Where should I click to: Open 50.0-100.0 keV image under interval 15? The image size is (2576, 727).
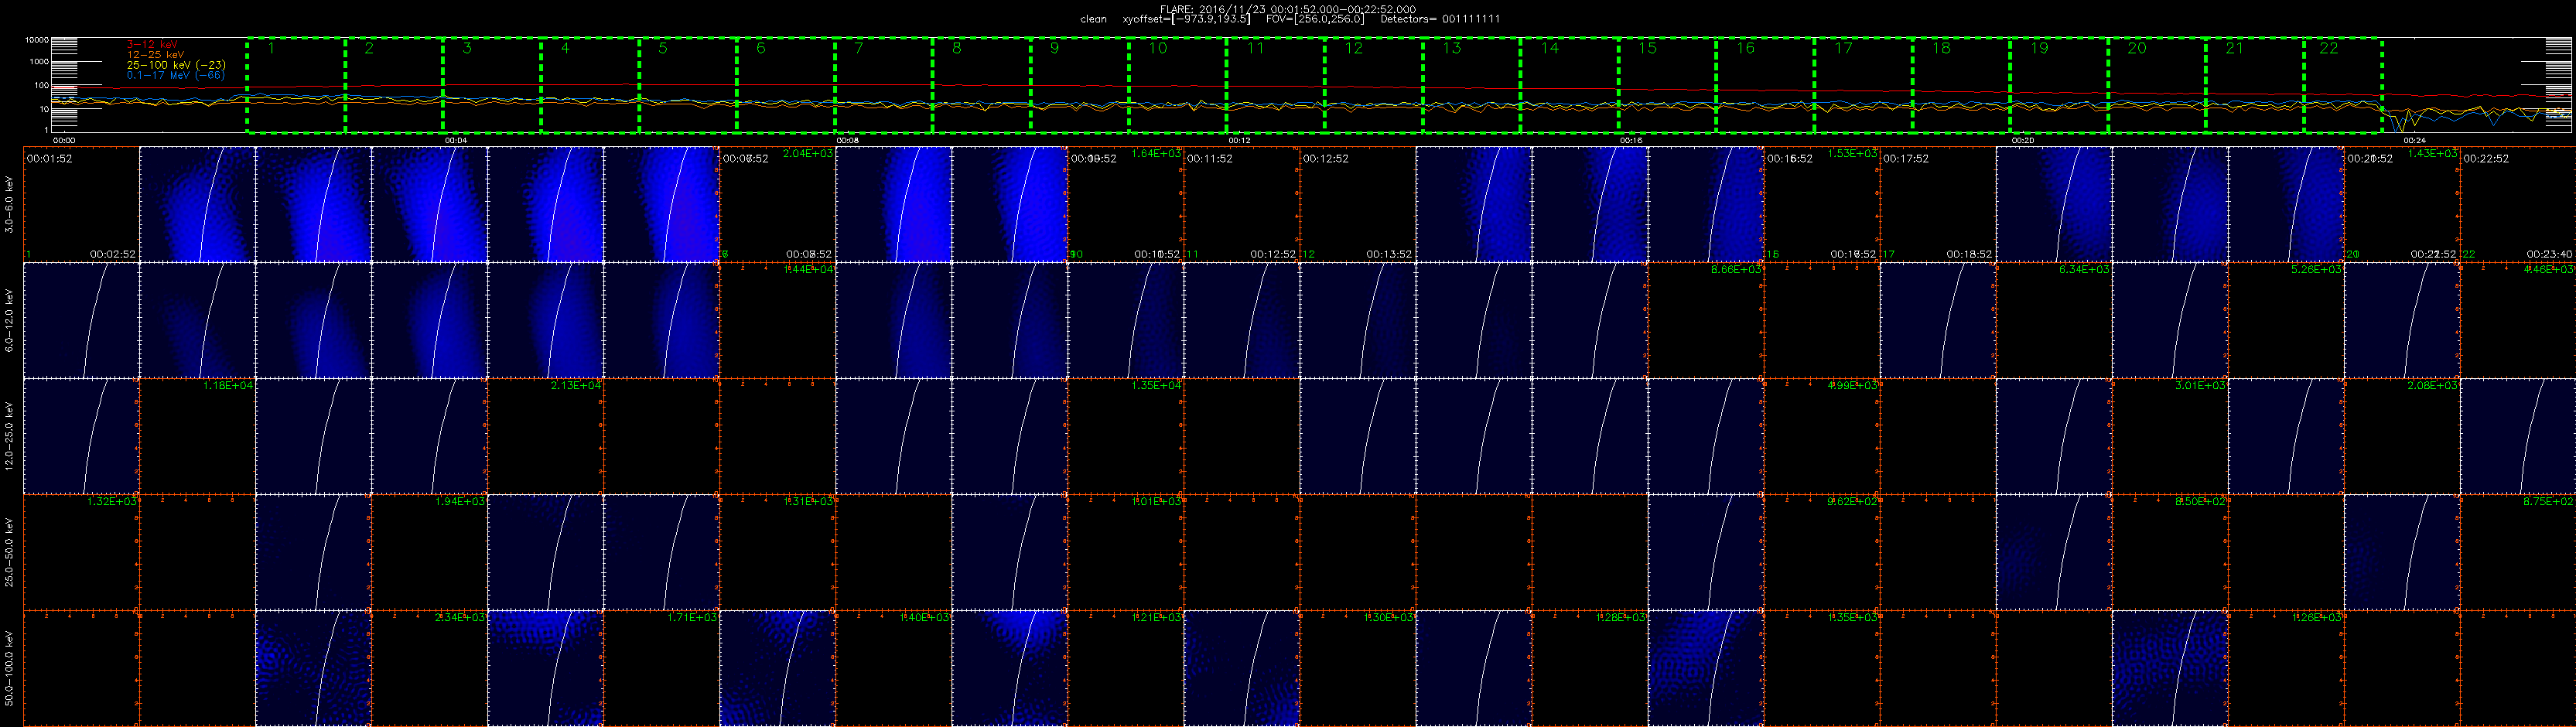(x=1706, y=668)
